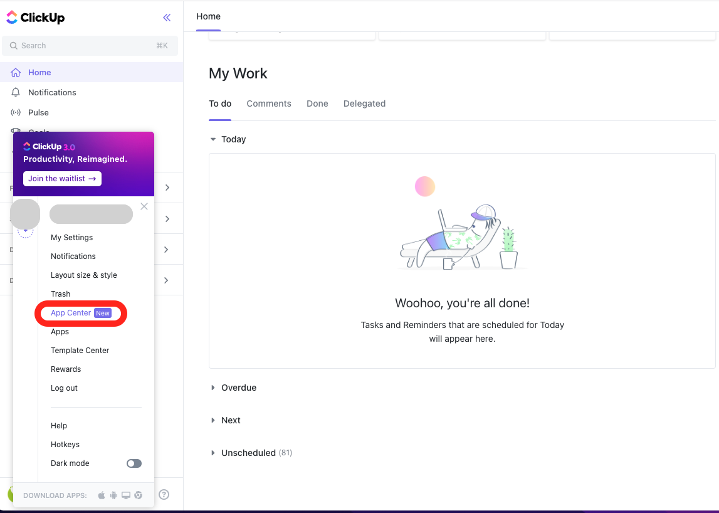The height and width of the screenshot is (513, 719).
Task: Collapse the Today section
Action: pos(213,139)
